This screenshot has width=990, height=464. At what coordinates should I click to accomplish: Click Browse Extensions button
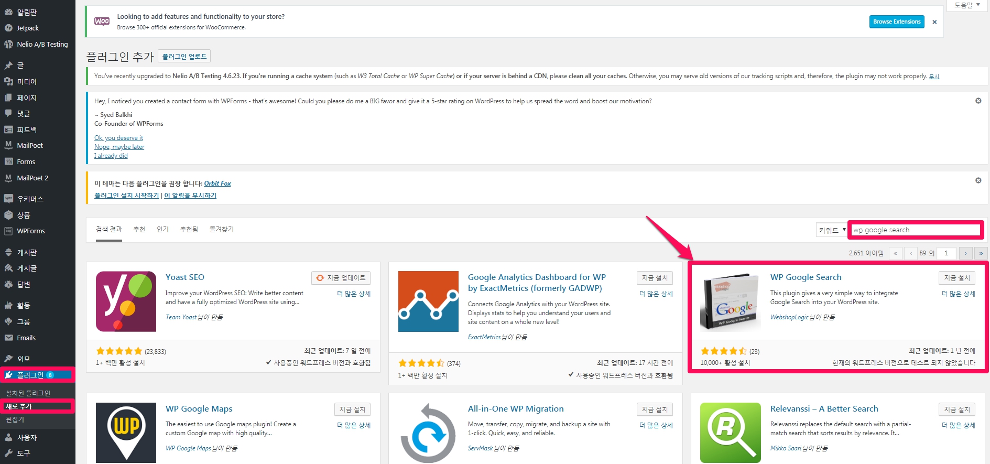pos(896,22)
